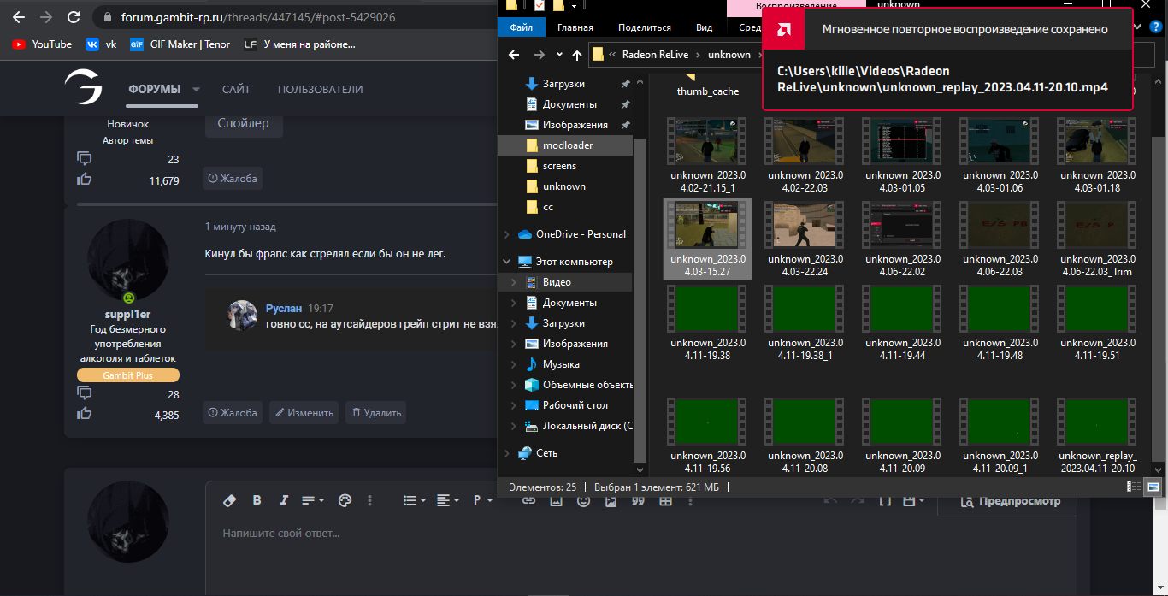This screenshot has height=596, width=1168.
Task: Expand the OneDrive - Personal tree node
Action: (x=507, y=234)
